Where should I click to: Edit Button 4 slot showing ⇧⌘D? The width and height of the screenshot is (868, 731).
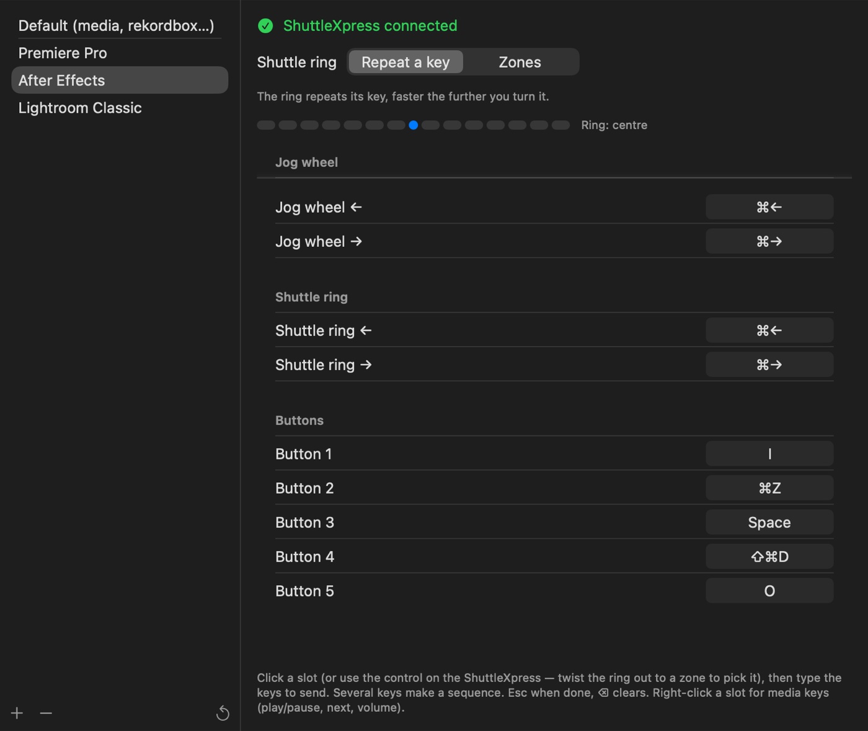[x=769, y=556]
